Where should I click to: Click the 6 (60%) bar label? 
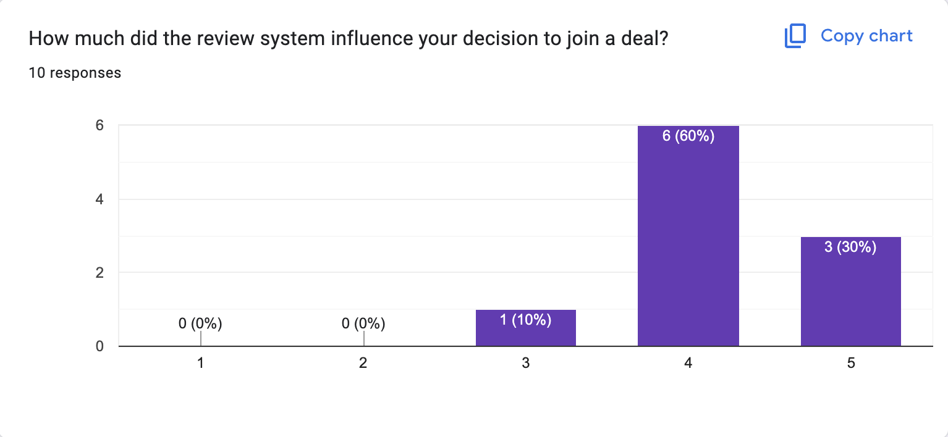(x=688, y=136)
